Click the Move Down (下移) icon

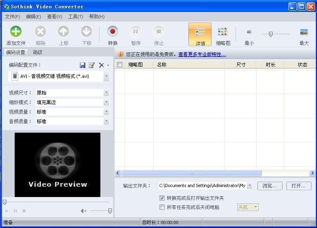[86, 32]
